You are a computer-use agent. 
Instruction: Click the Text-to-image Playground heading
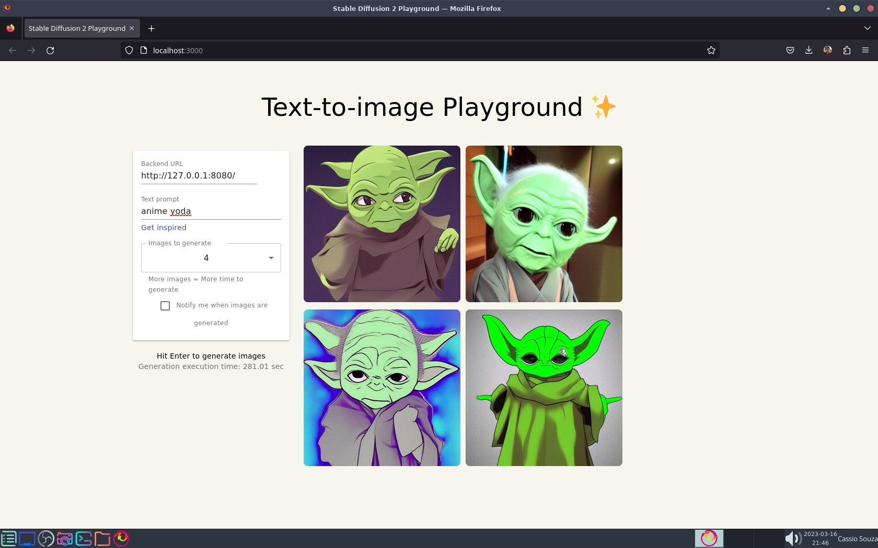click(x=439, y=107)
